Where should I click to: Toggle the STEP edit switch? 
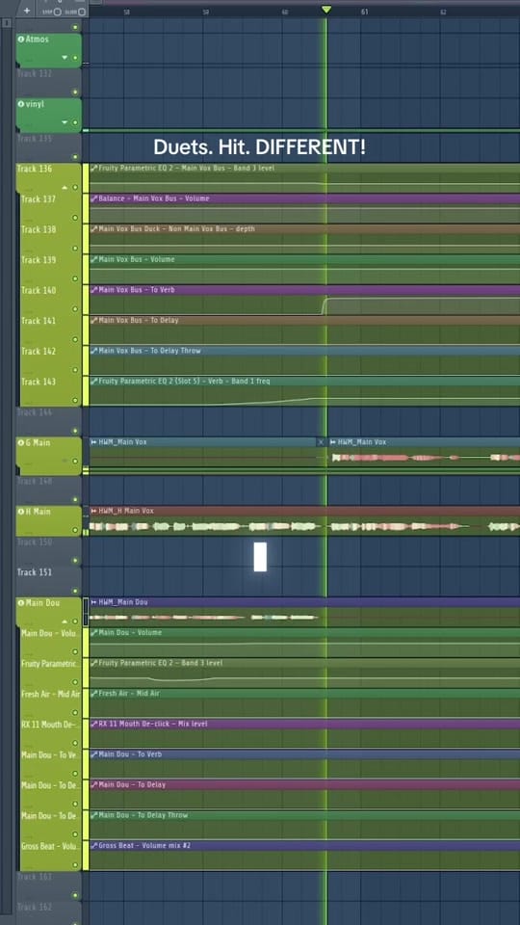(57, 12)
